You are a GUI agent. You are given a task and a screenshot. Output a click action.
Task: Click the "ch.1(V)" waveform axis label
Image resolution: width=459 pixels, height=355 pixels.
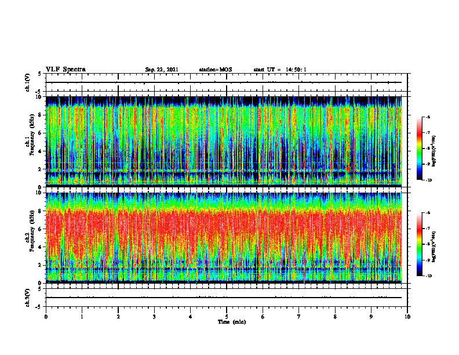pyautogui.click(x=27, y=82)
